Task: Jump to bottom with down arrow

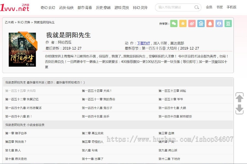Action: point(239,109)
